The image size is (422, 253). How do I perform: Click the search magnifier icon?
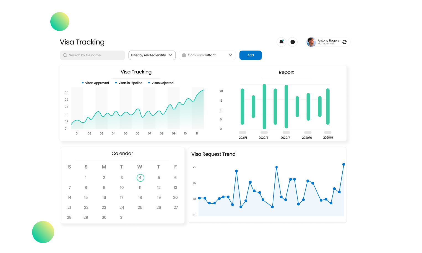[65, 55]
